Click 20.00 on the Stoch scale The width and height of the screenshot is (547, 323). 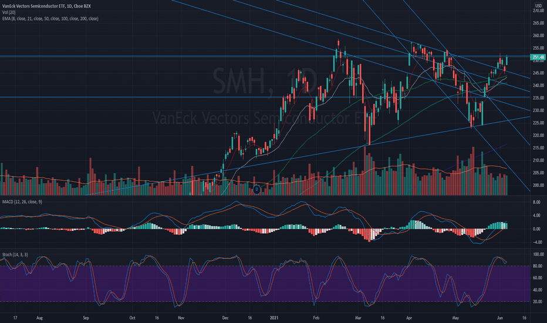tap(538, 302)
